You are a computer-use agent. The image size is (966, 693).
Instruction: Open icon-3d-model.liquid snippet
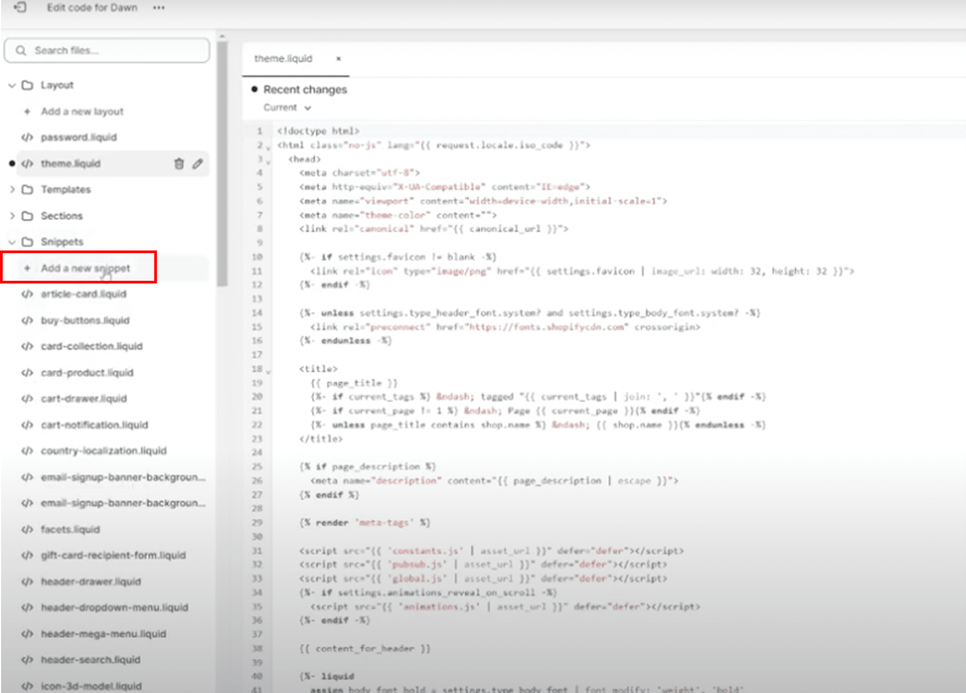point(91,686)
